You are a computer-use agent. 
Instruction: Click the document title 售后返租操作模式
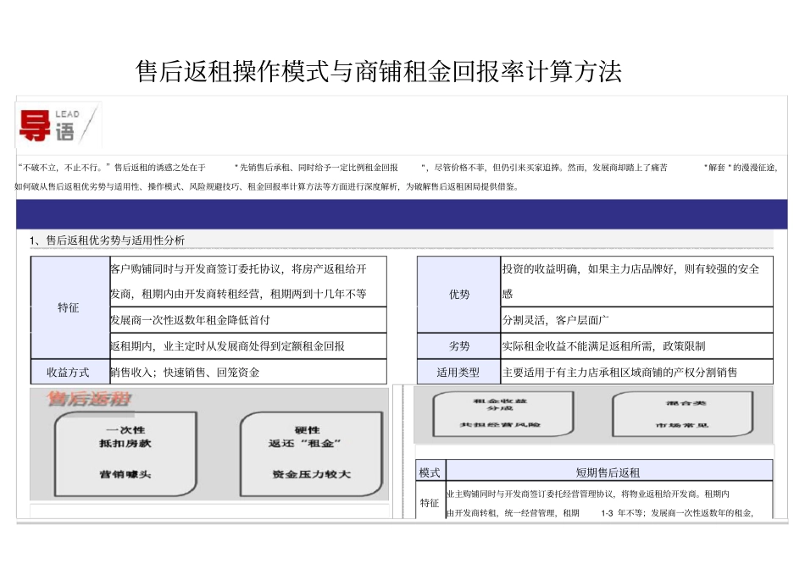379,72
